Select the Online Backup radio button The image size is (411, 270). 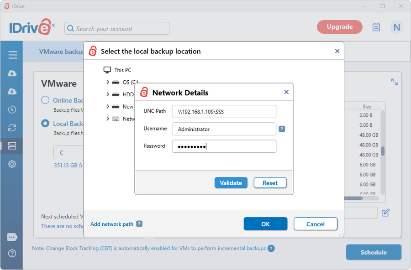coord(45,100)
